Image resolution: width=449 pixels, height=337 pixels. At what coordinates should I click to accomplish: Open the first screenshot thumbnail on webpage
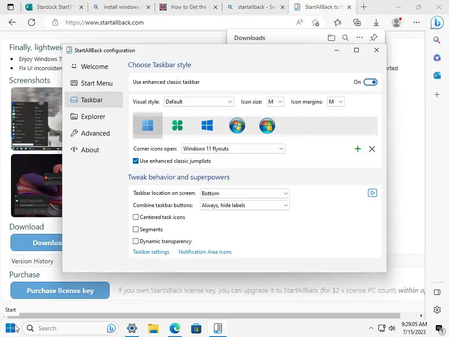[x=36, y=119]
